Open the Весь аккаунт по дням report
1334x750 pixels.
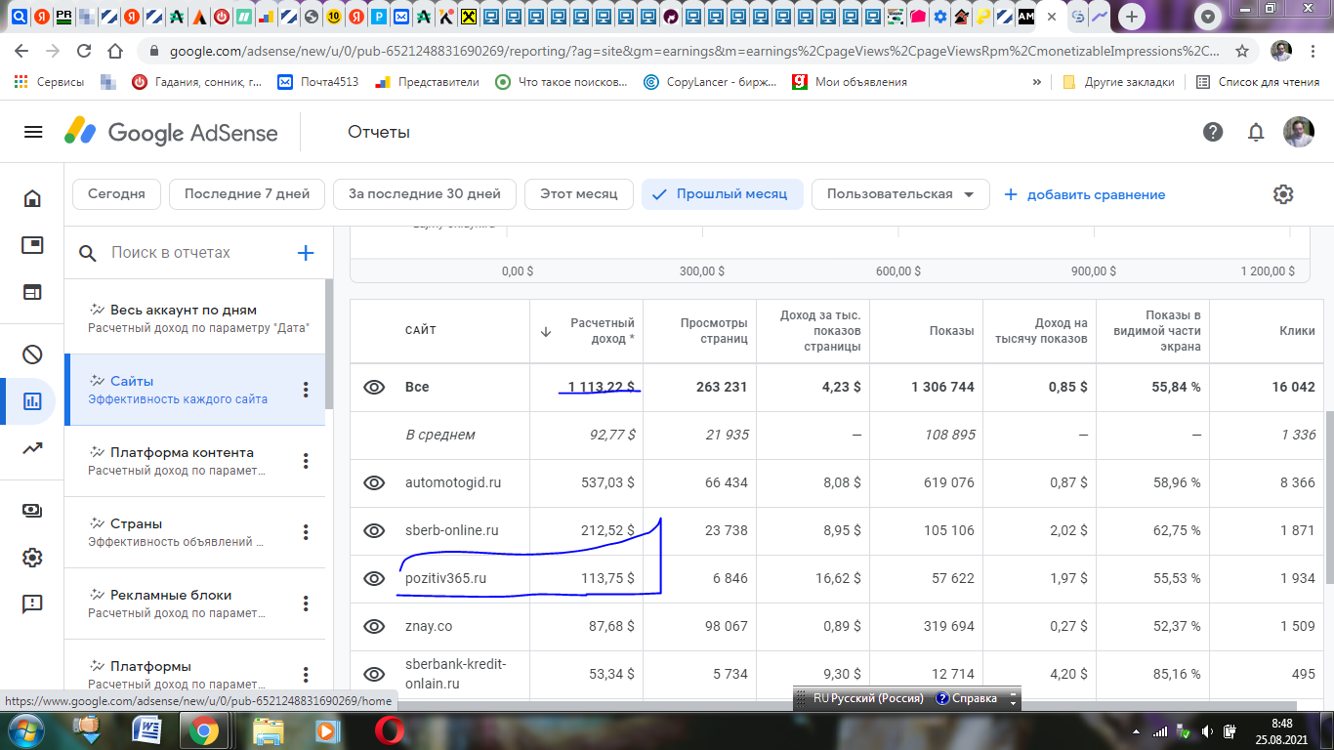click(x=194, y=318)
